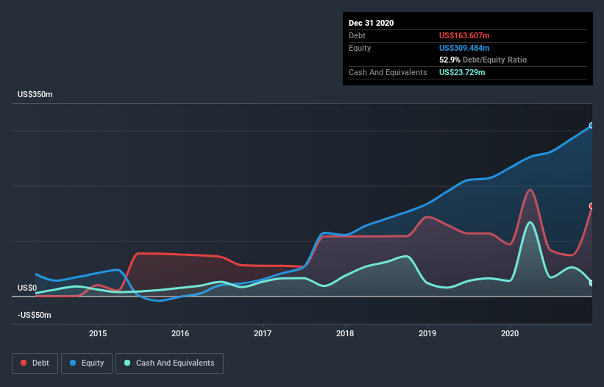Click the 52.9% Debt/Equity Ratio text
Screen dimensions: 604x387
tap(483, 60)
